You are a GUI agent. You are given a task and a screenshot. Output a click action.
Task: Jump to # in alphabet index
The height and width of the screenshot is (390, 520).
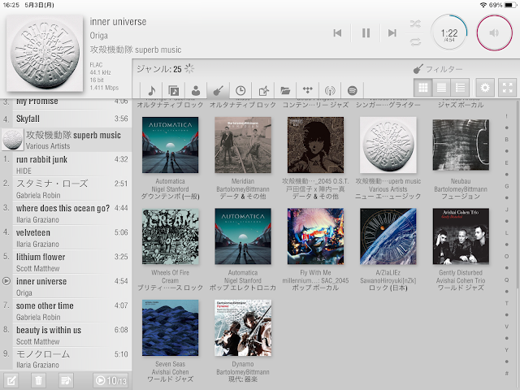[506, 374]
